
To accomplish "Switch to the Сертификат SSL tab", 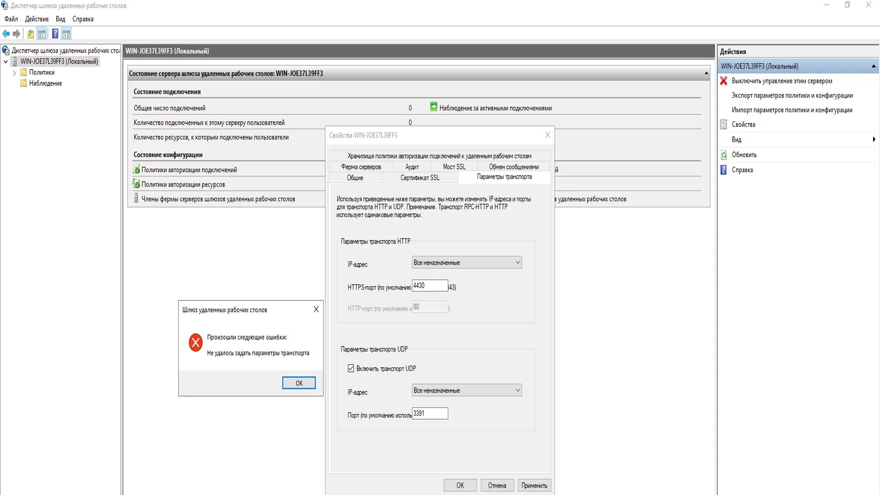I will [419, 178].
